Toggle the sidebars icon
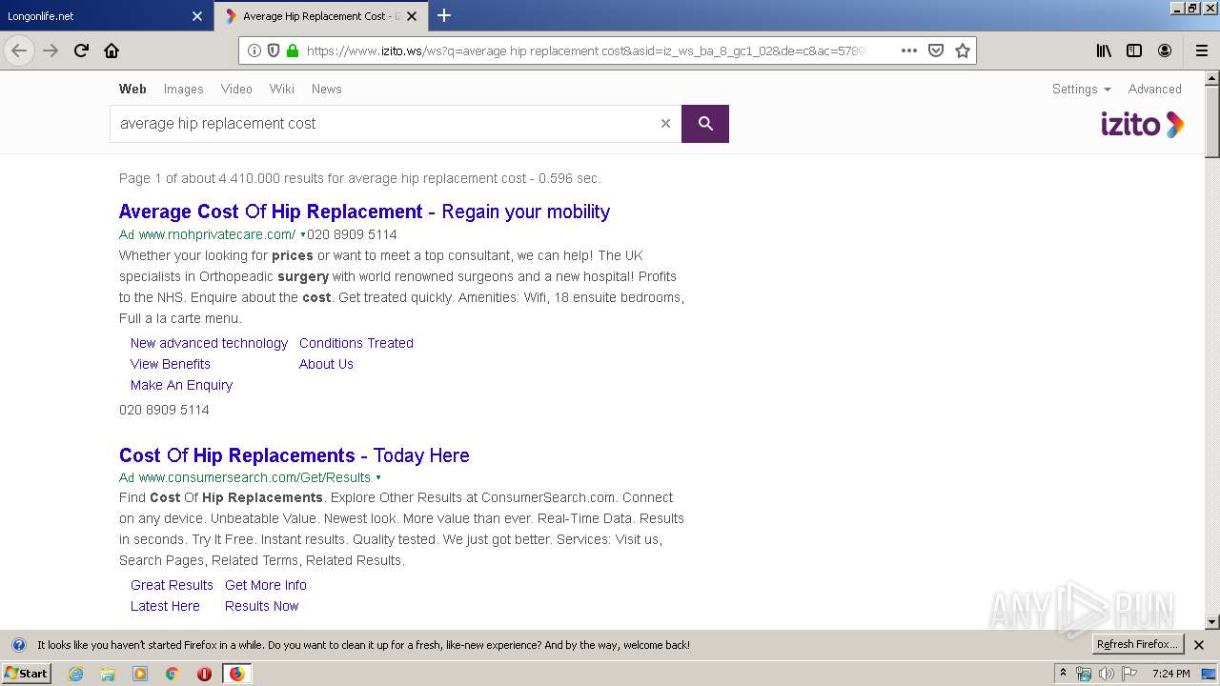The image size is (1220, 686). point(1134,50)
